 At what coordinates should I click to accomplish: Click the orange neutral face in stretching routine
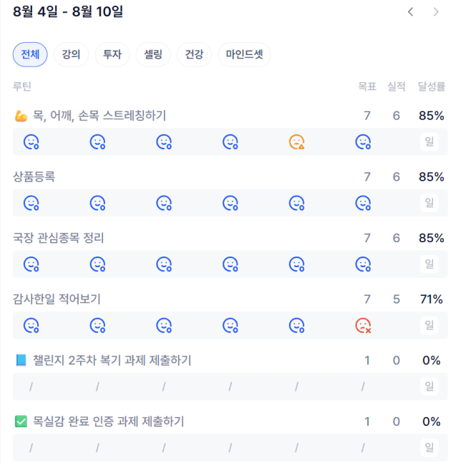pyautogui.click(x=296, y=141)
